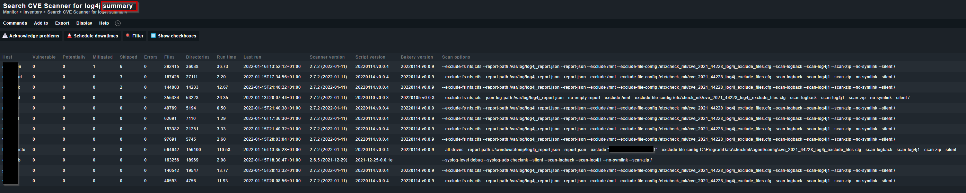Sort by the Scan options column header
The width and height of the screenshot is (966, 193).
[x=456, y=57]
